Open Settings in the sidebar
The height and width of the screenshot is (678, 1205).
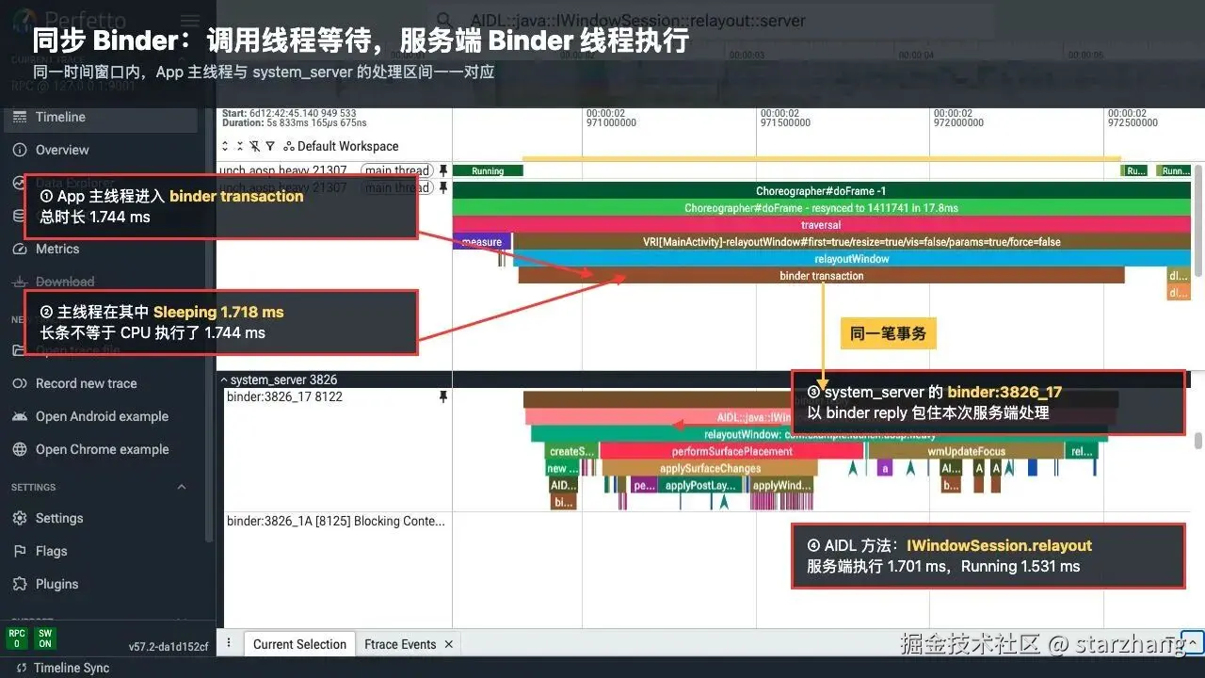(x=99, y=518)
